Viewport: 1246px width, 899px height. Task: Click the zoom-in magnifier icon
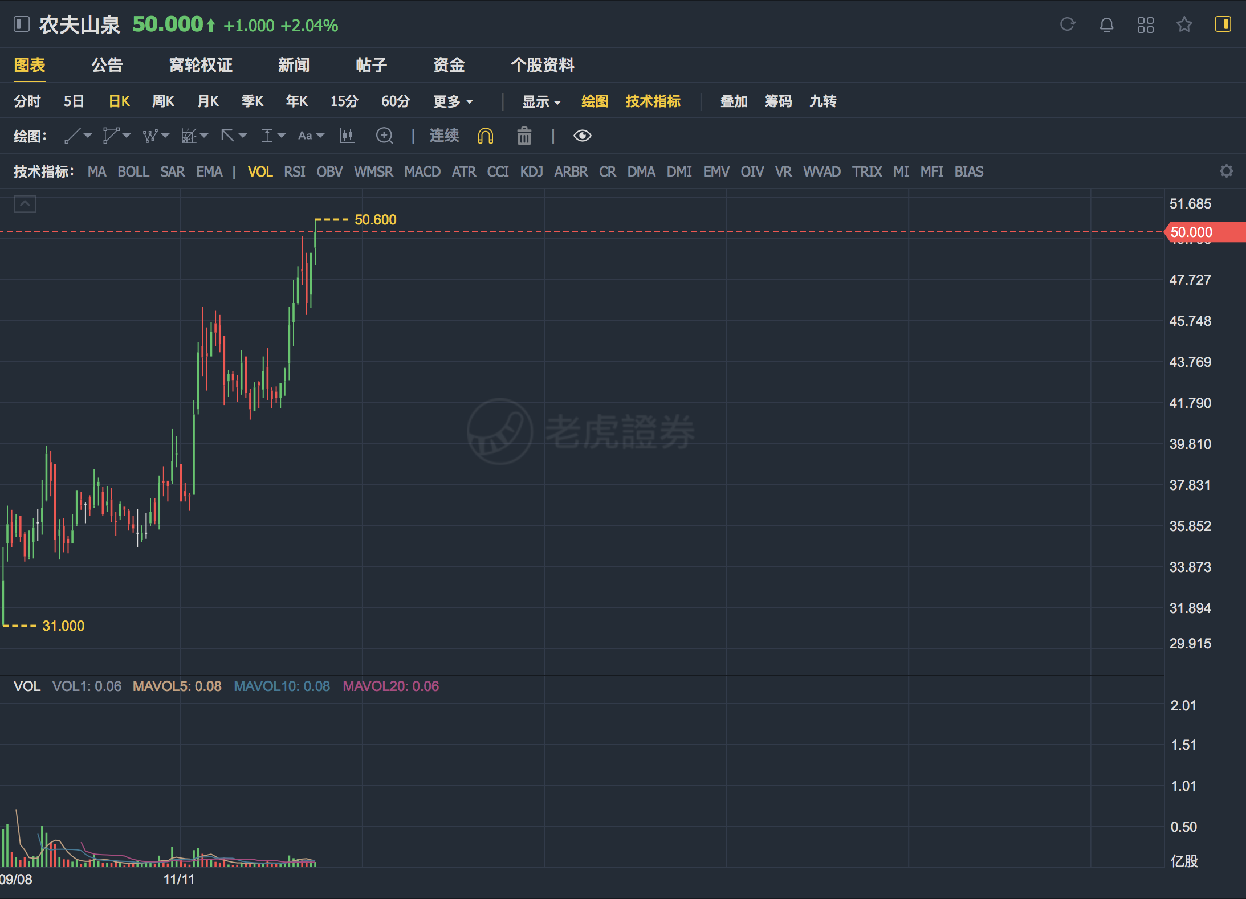click(x=385, y=136)
